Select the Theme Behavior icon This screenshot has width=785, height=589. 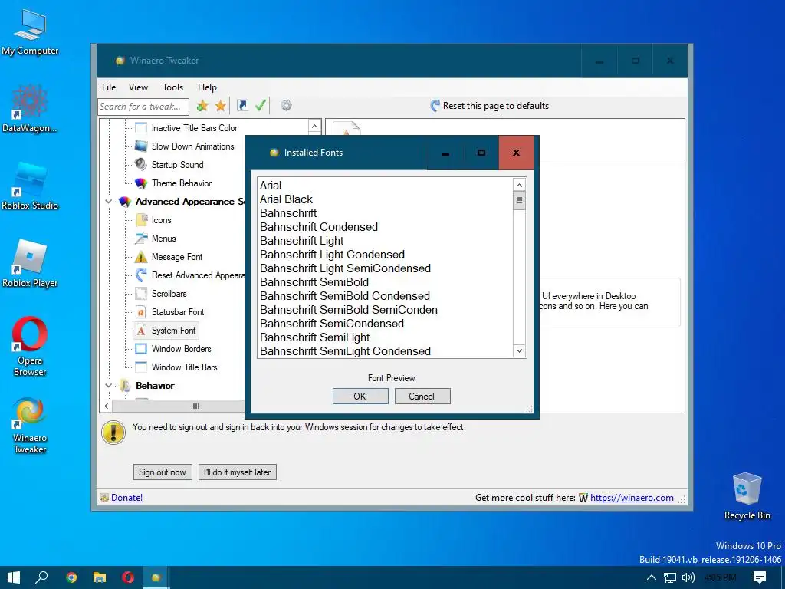pos(141,183)
